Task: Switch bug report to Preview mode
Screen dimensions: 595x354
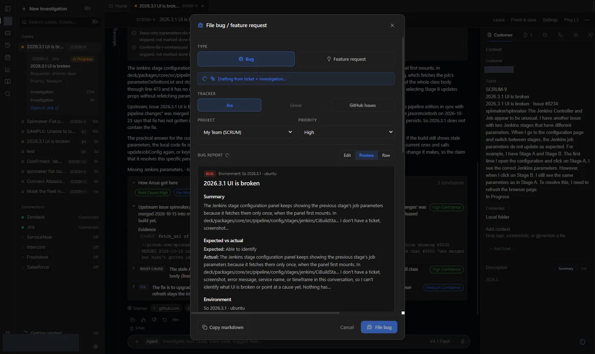Action: click(x=366, y=155)
